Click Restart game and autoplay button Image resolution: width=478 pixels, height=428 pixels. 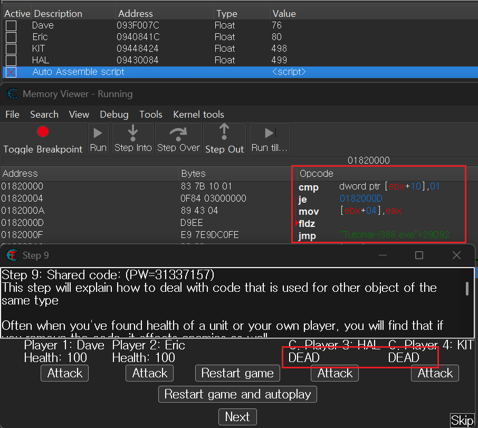point(237,394)
